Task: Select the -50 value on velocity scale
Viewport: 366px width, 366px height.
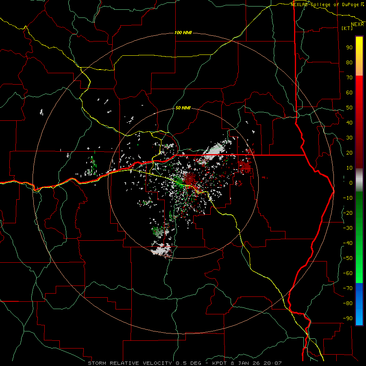Action: point(348,258)
